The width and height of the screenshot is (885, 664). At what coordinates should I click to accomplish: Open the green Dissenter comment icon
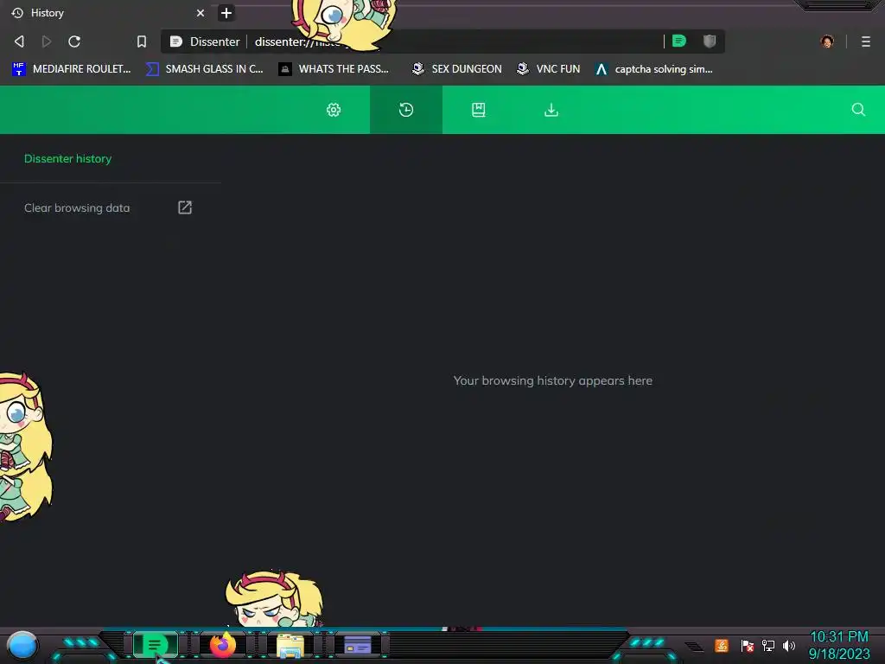point(679,41)
